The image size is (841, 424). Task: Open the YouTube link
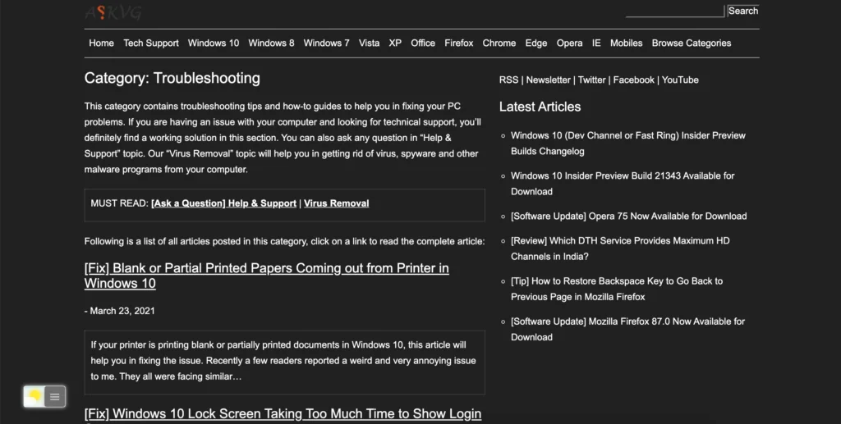(x=680, y=80)
